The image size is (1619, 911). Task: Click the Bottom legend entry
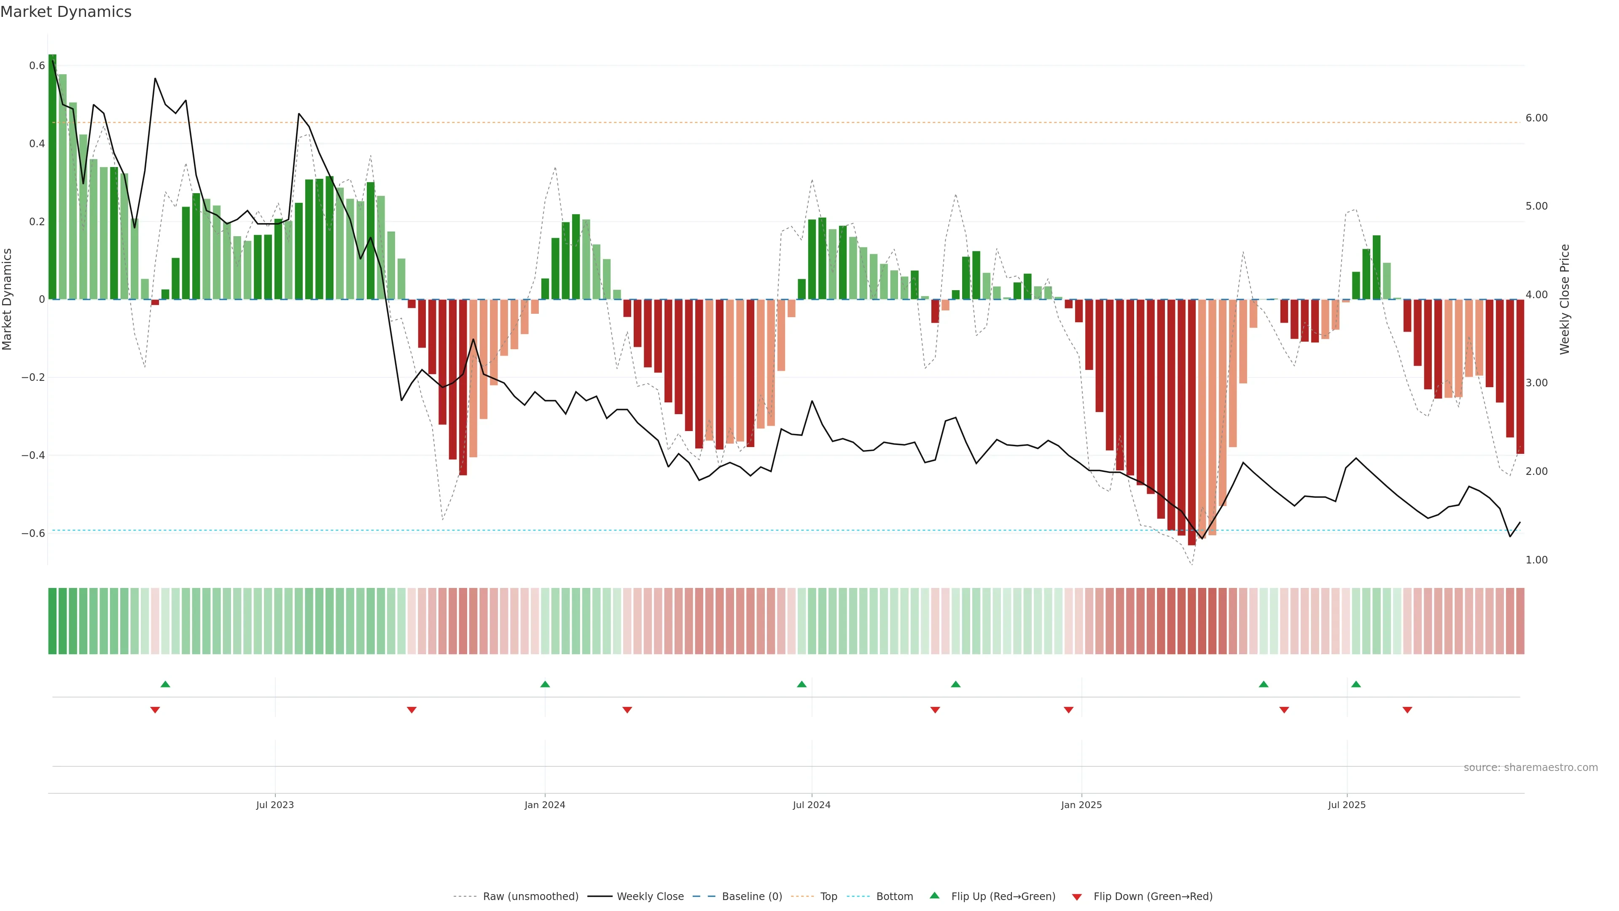click(894, 897)
